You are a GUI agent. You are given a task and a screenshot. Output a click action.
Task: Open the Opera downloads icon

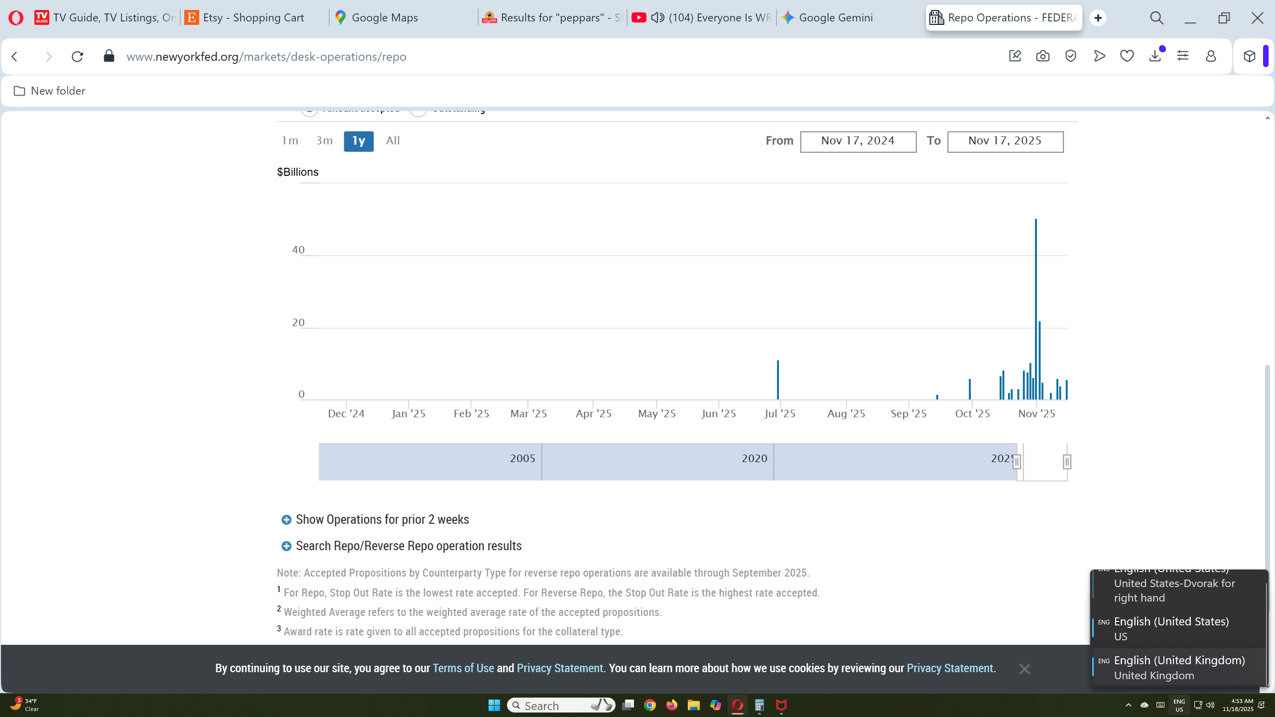click(1155, 56)
